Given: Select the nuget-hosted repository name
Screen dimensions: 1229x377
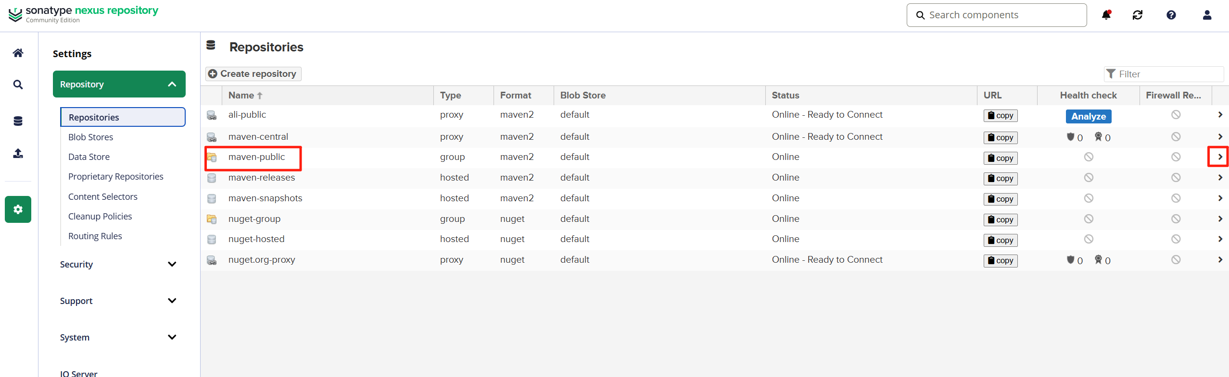Looking at the screenshot, I should click(x=256, y=239).
